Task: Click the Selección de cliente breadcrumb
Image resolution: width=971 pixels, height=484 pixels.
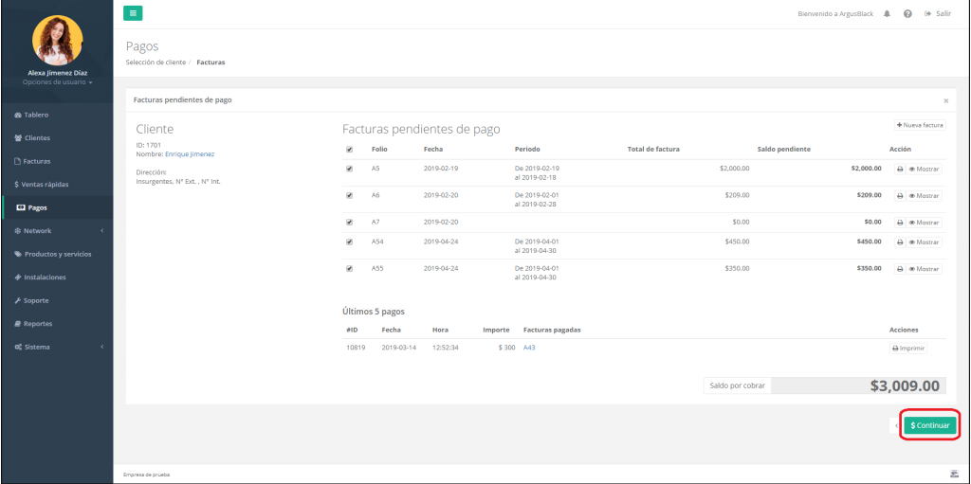Action: (x=156, y=63)
